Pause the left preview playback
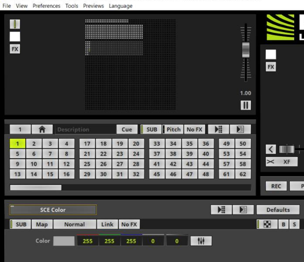 [x=246, y=105]
